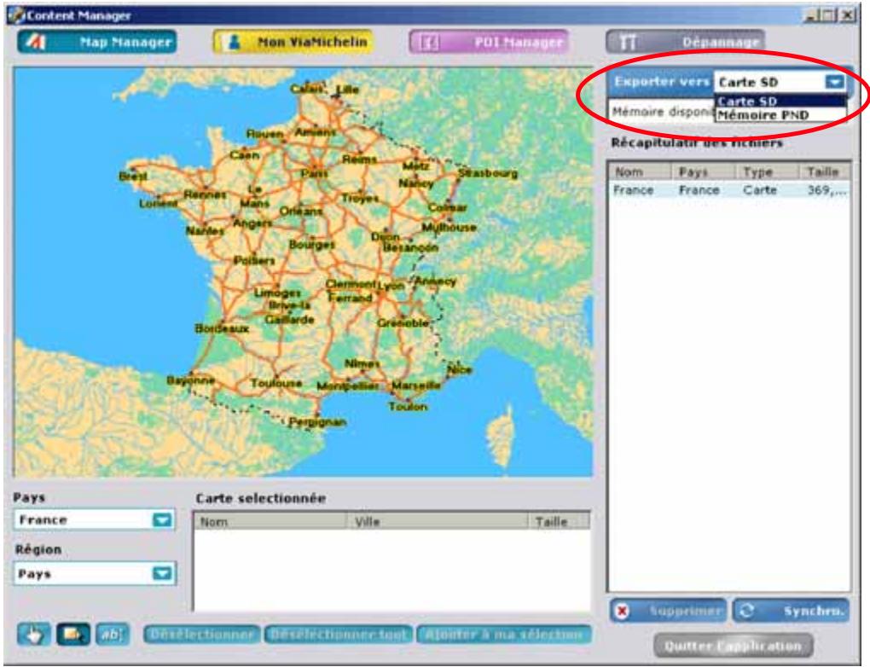
Task: Click Lille on the France map
Action: (347, 89)
